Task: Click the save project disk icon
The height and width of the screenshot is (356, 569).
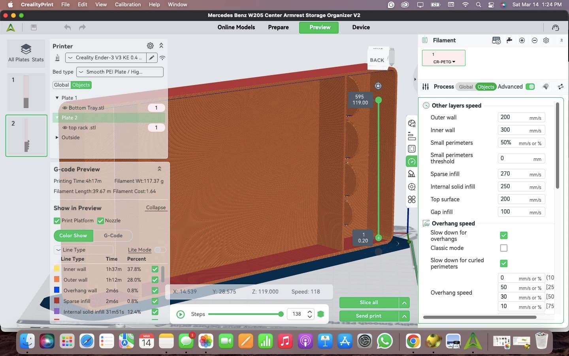Action: 34,27
